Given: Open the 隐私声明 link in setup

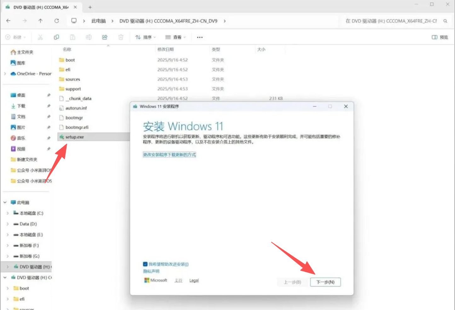Looking at the screenshot, I should tap(151, 271).
